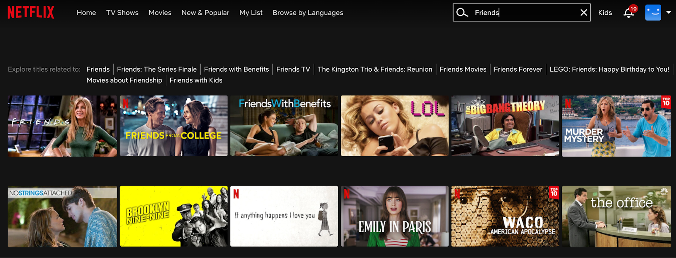Click the search magnifier icon
The height and width of the screenshot is (258, 676).
pyautogui.click(x=462, y=13)
